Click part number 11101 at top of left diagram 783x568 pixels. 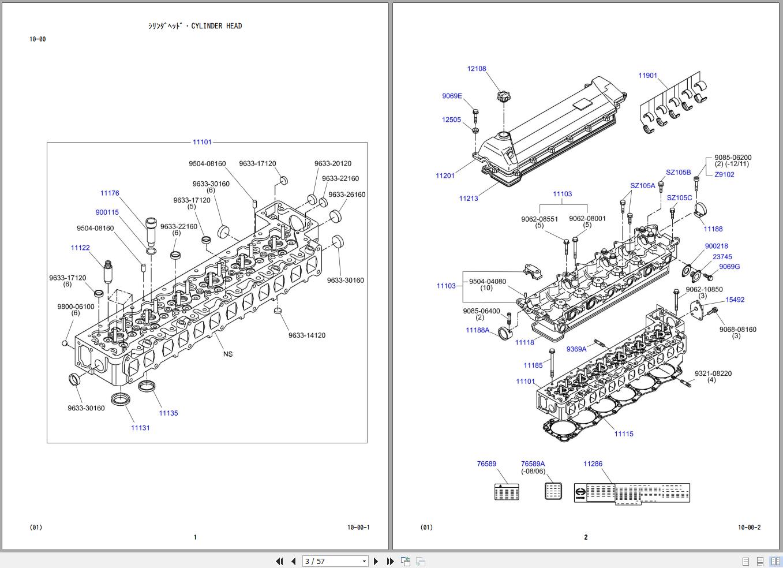pos(202,142)
